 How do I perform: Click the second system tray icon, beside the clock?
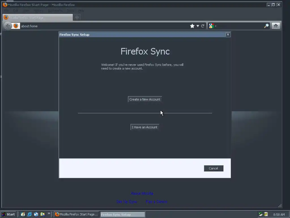[x=266, y=214]
